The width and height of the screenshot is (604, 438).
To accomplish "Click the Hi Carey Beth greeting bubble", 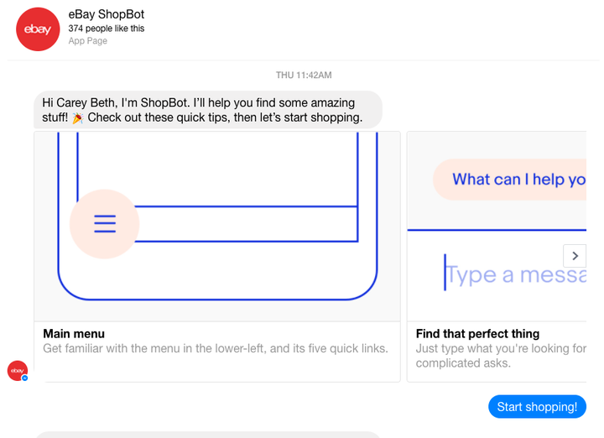I will pyautogui.click(x=208, y=110).
